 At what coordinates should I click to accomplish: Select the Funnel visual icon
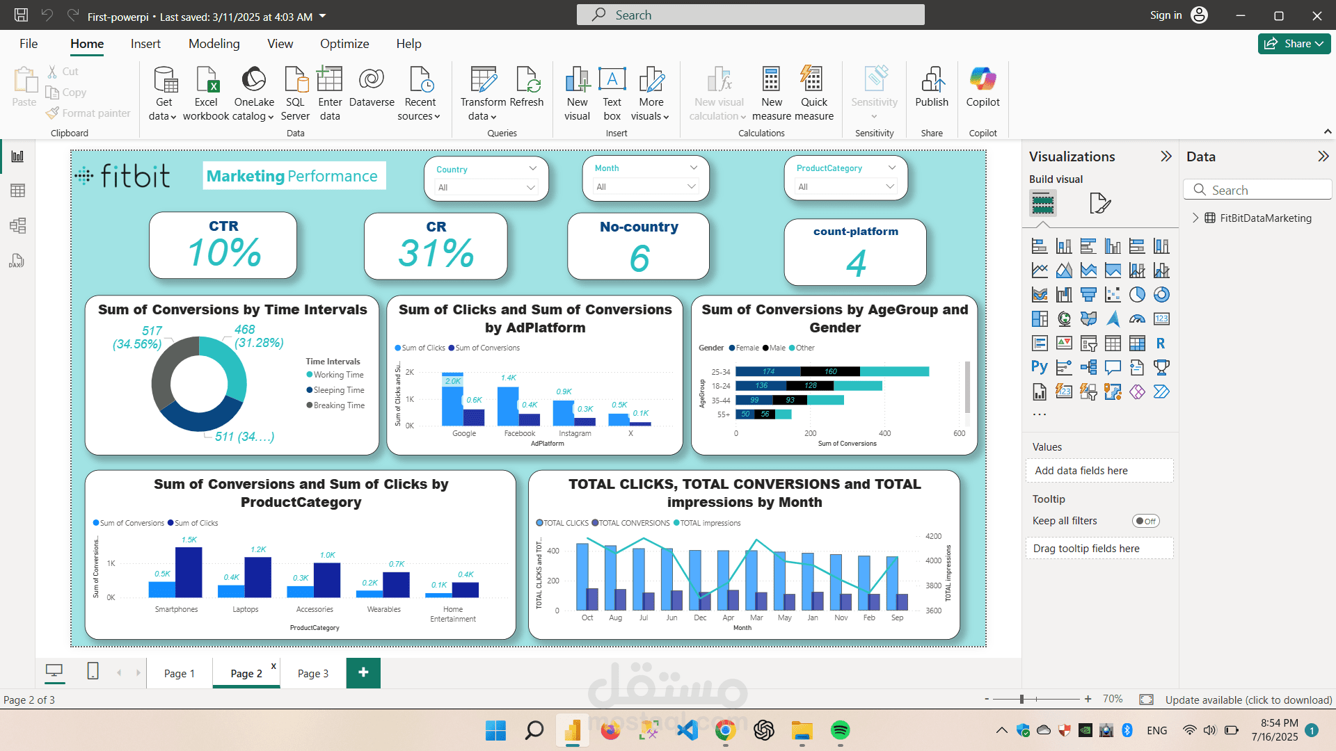point(1088,295)
